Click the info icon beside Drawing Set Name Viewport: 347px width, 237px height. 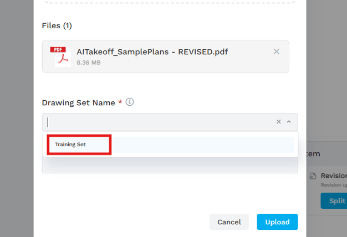tap(130, 102)
